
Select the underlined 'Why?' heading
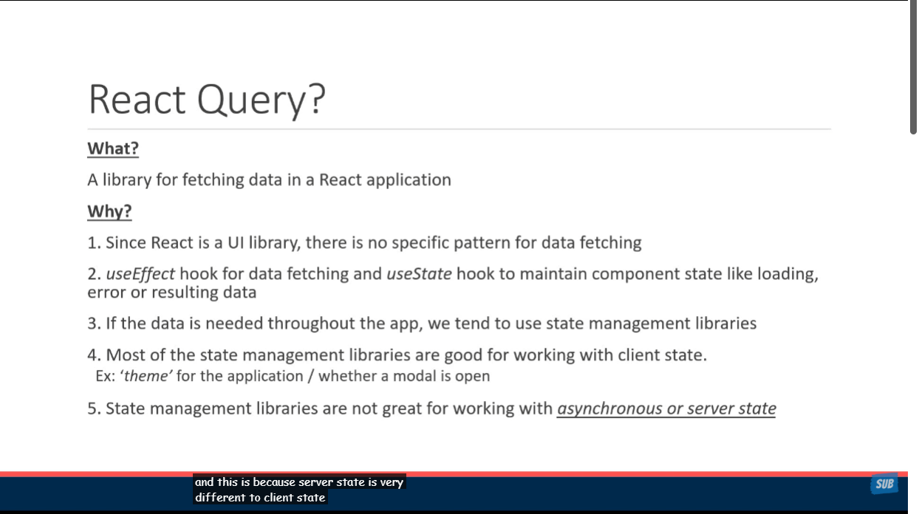click(x=109, y=211)
